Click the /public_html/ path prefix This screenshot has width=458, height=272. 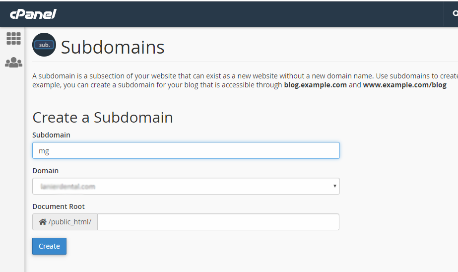pos(70,222)
